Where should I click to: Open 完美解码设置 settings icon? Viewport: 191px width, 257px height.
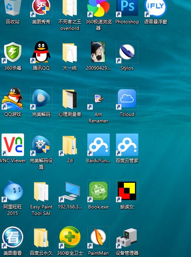(41, 145)
